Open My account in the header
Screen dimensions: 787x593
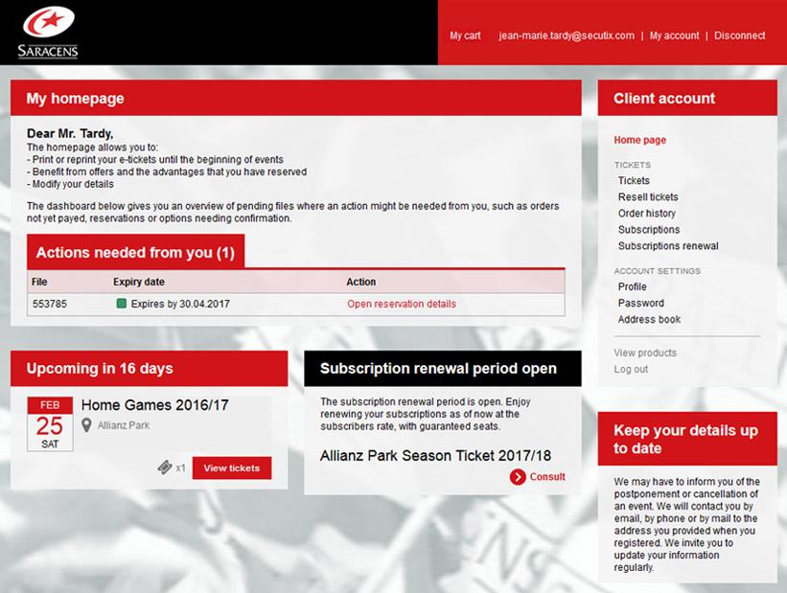coord(674,35)
